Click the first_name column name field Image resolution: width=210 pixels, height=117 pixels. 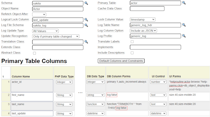click(32, 97)
